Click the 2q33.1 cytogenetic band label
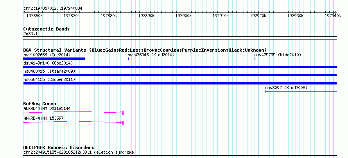348x158 pixels. [x=30, y=34]
